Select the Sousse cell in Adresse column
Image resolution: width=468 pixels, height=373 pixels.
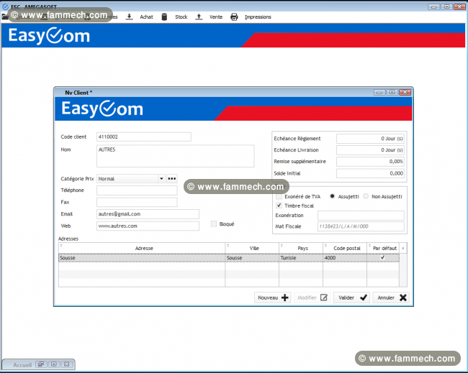pyautogui.click(x=142, y=258)
